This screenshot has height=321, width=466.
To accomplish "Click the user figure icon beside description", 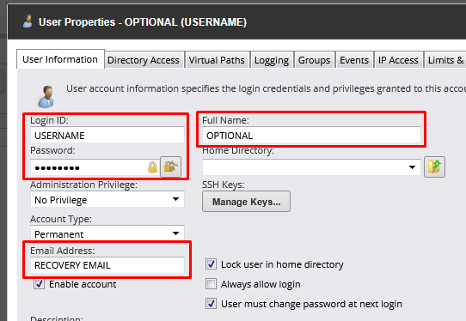I will point(46,97).
